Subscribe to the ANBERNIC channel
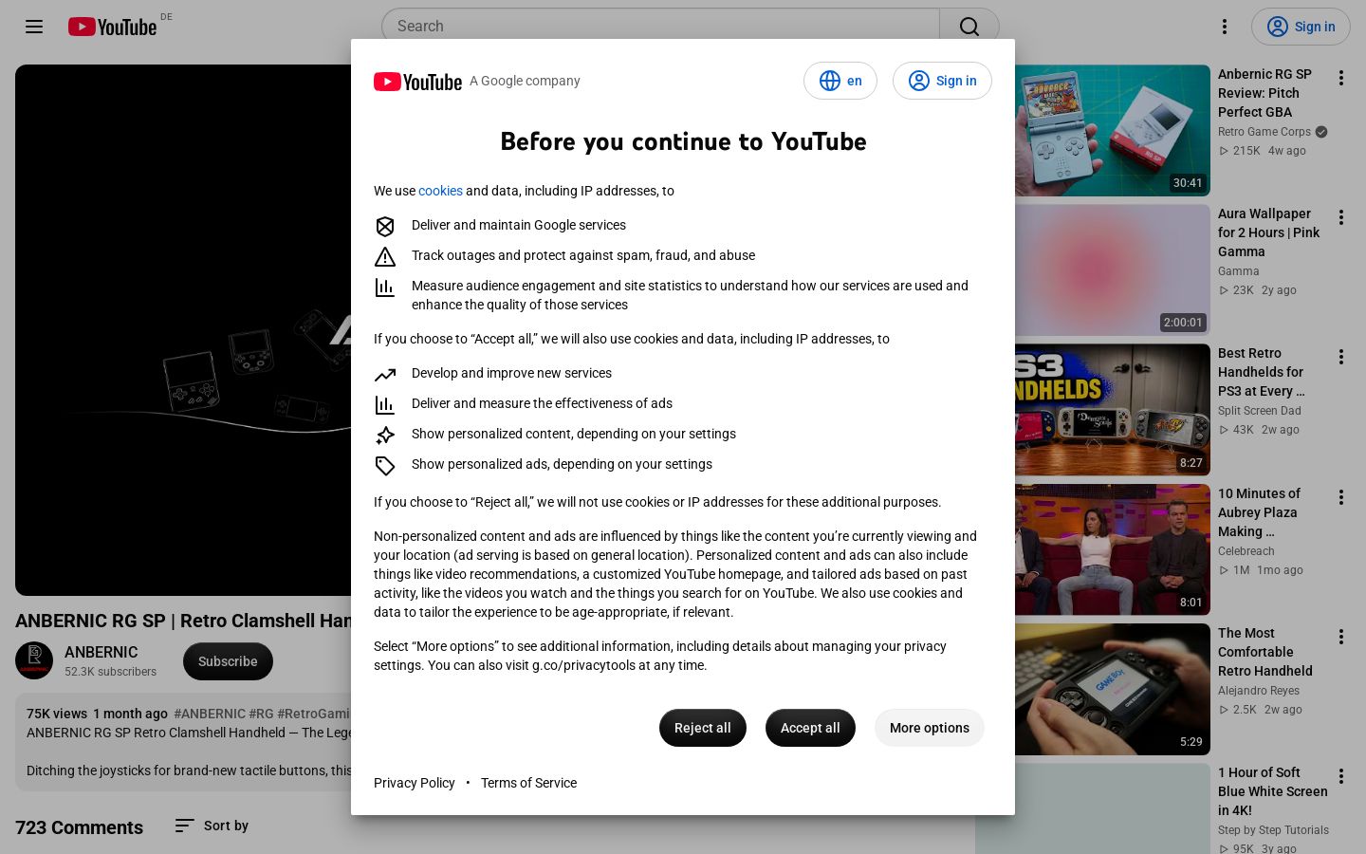Image resolution: width=1366 pixels, height=854 pixels. (228, 661)
